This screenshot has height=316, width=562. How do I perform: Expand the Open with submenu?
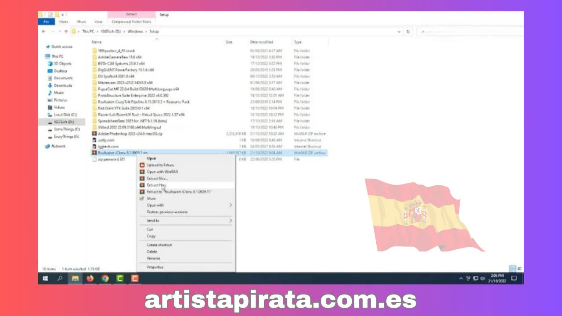(x=231, y=205)
